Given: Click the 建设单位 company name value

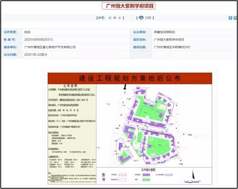Looking at the screenshot, I should [50, 47].
